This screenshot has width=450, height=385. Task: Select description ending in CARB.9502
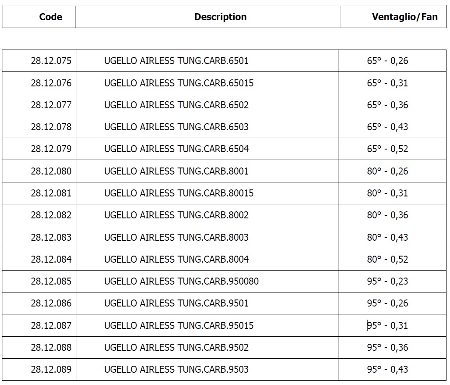click(x=176, y=348)
